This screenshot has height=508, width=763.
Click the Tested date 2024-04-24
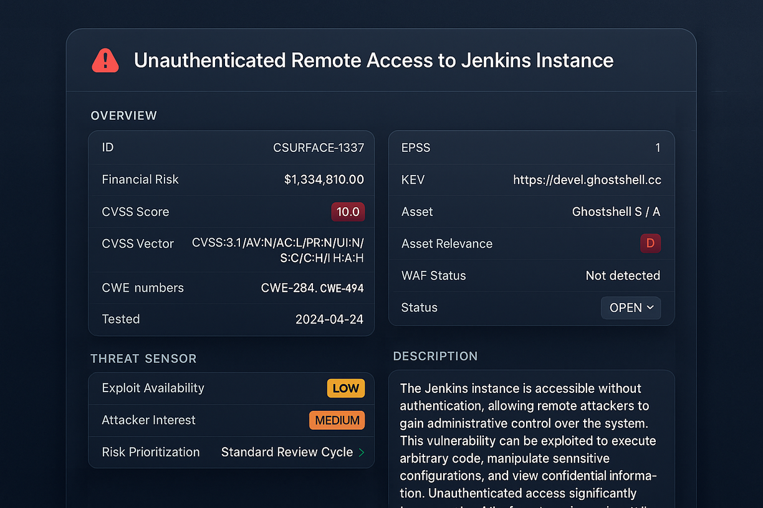tap(329, 319)
